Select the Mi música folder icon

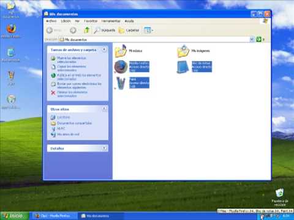click(x=121, y=51)
